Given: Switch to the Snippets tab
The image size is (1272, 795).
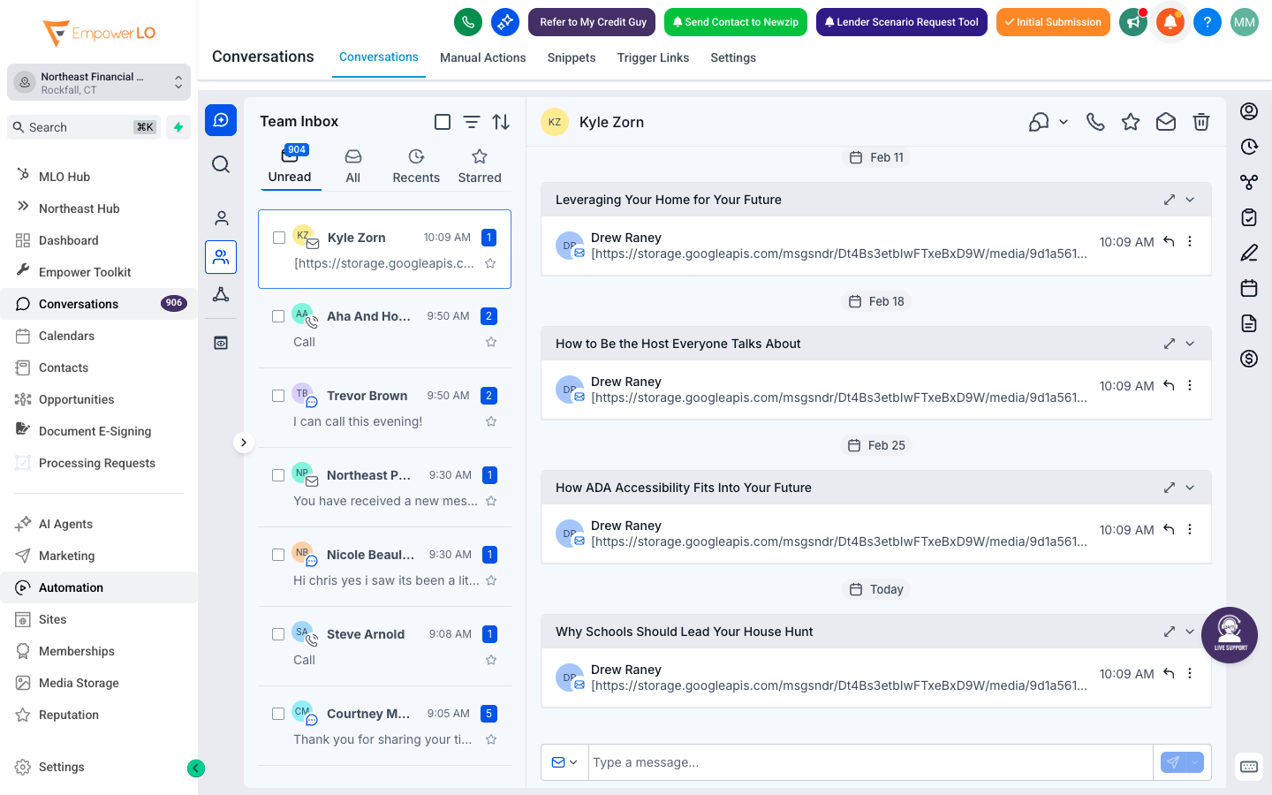Looking at the screenshot, I should tap(571, 57).
